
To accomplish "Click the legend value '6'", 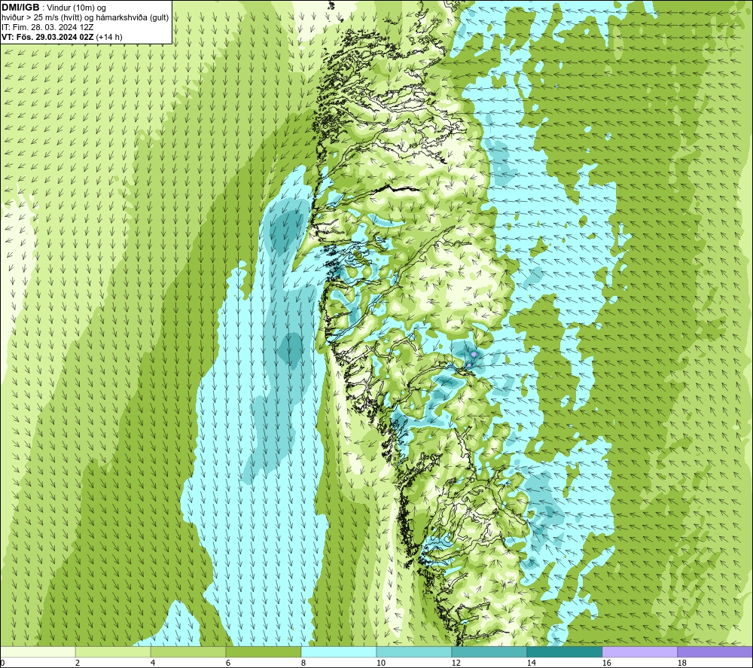I will 228,663.
